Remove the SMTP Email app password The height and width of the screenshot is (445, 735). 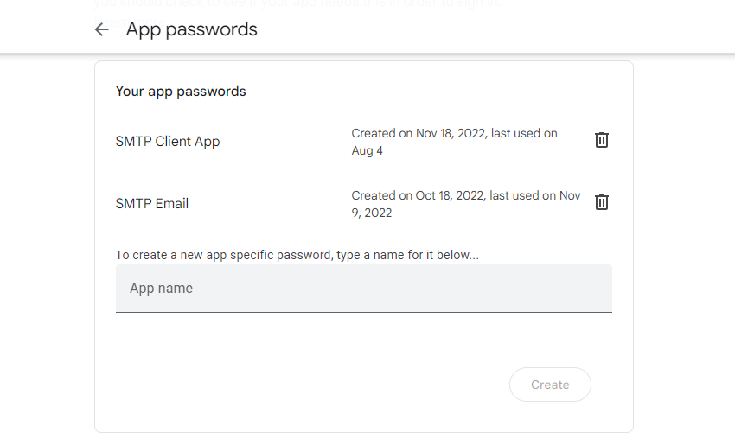click(x=602, y=202)
